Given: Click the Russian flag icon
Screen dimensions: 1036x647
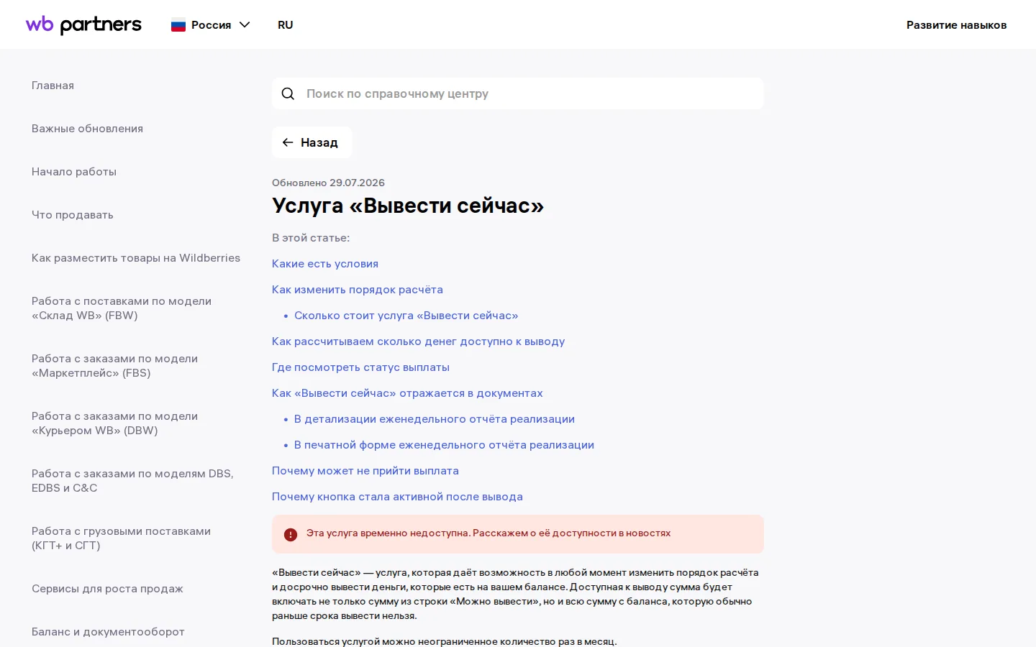Looking at the screenshot, I should pos(178,25).
